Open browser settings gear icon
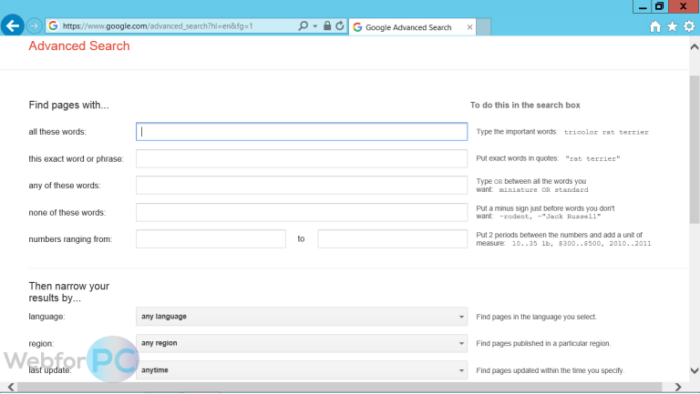This screenshot has width=700, height=394. point(689,26)
